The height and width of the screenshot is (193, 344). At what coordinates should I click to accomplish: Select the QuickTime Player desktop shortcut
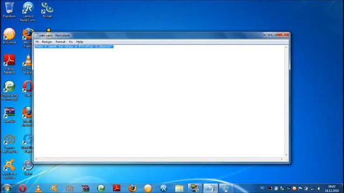27,143
